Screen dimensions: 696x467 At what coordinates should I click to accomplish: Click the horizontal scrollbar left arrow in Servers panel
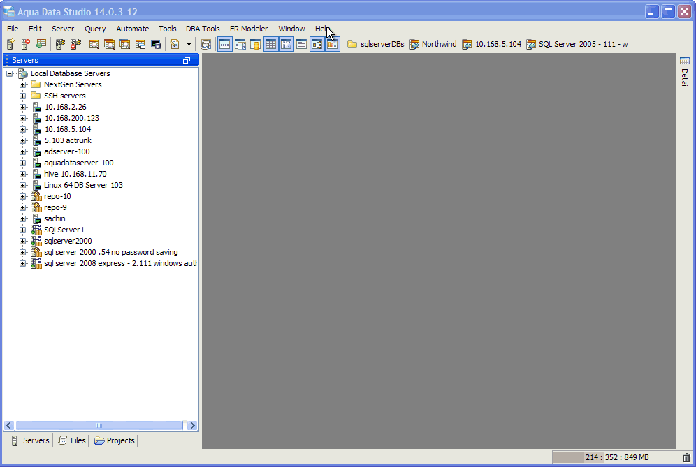point(9,425)
